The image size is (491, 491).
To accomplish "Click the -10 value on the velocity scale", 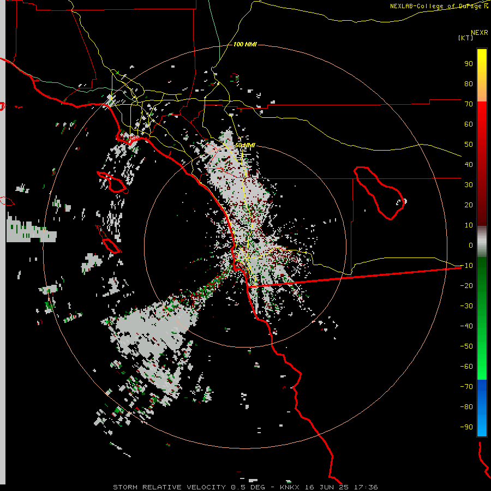I will (466, 266).
